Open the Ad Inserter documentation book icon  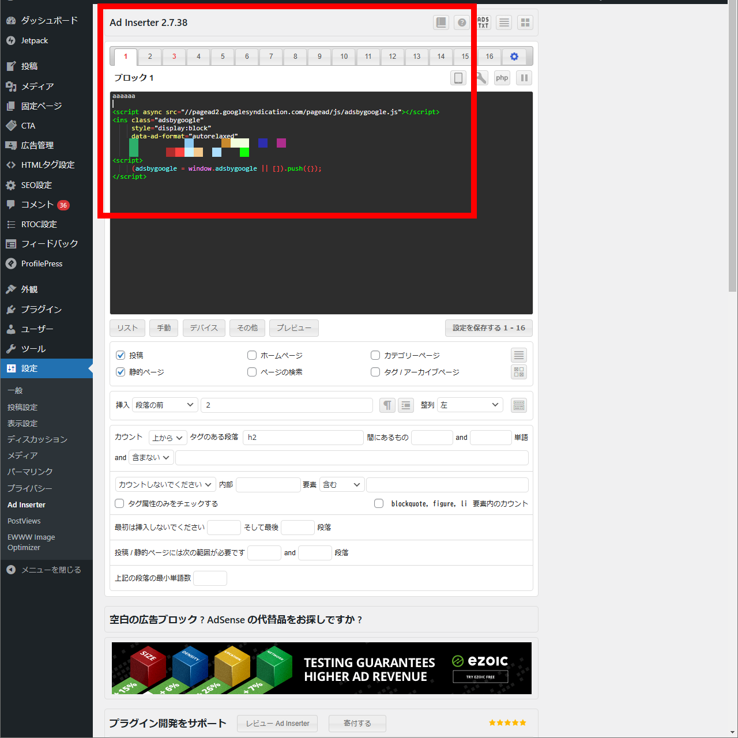click(x=441, y=22)
